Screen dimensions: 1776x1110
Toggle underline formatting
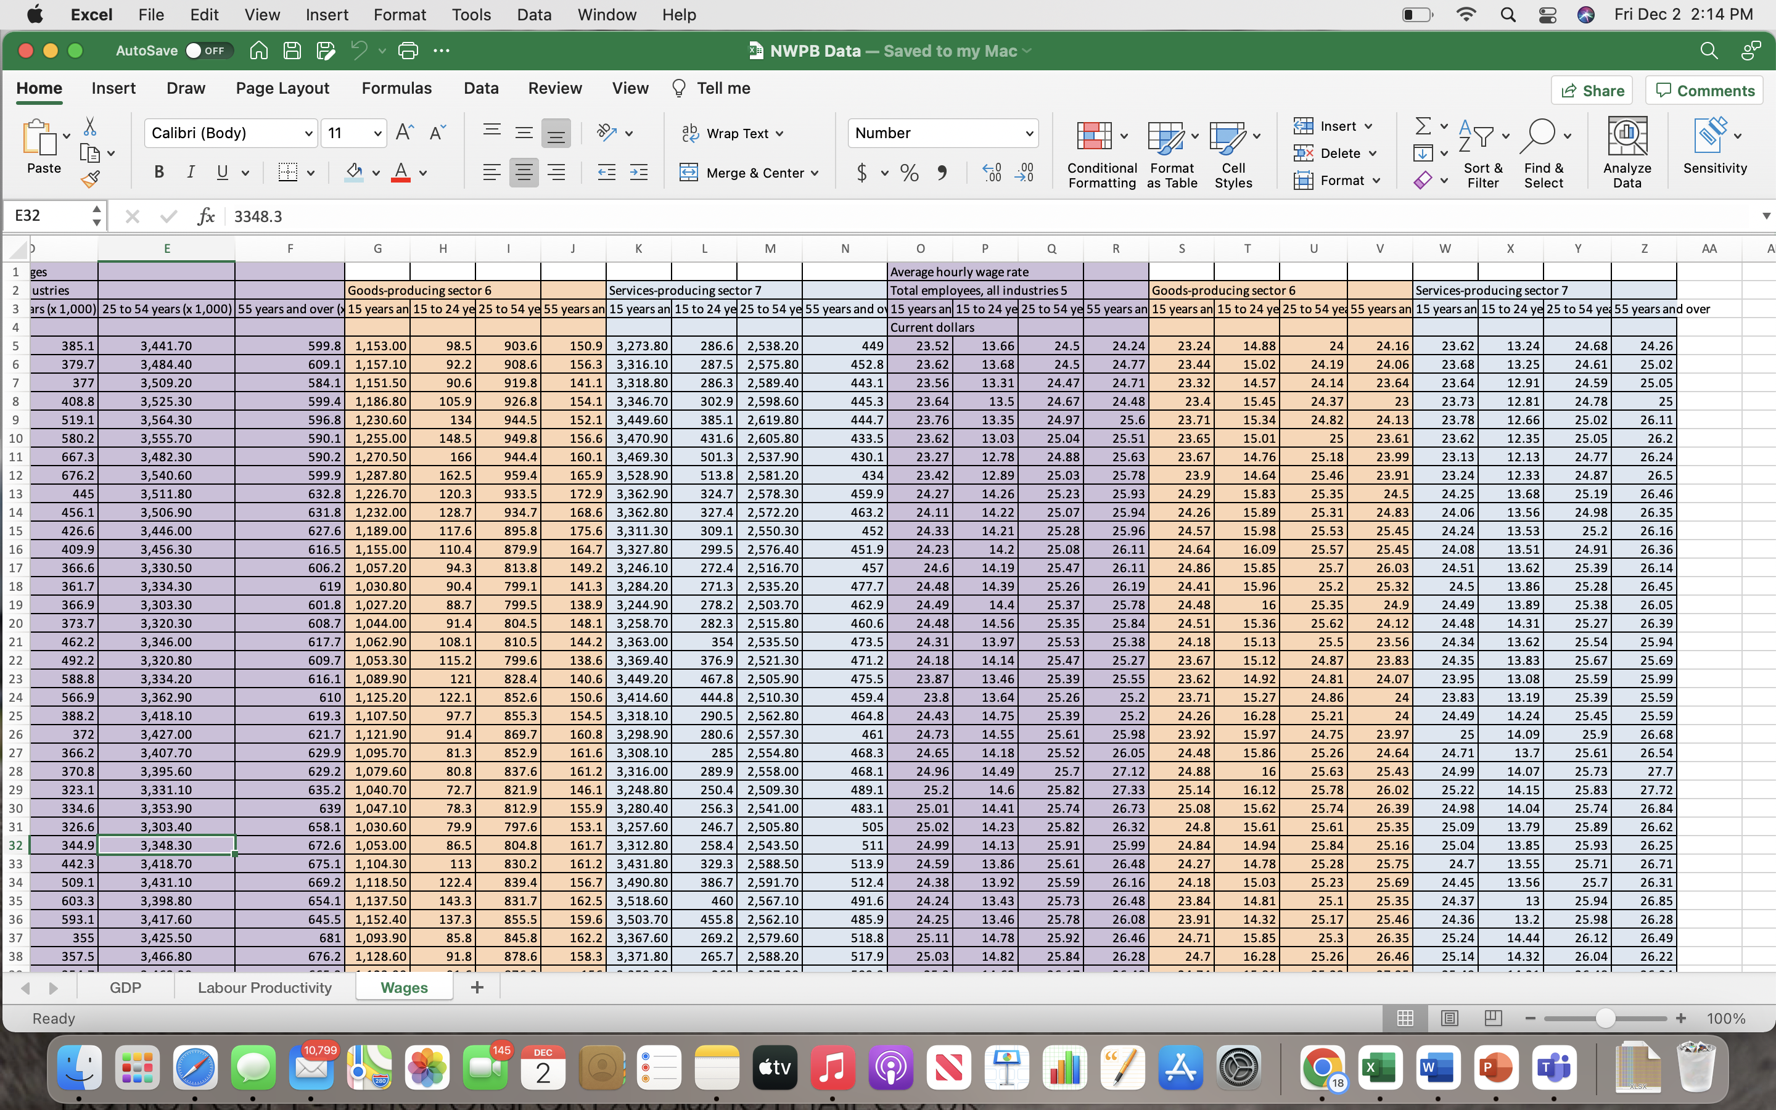(x=223, y=172)
